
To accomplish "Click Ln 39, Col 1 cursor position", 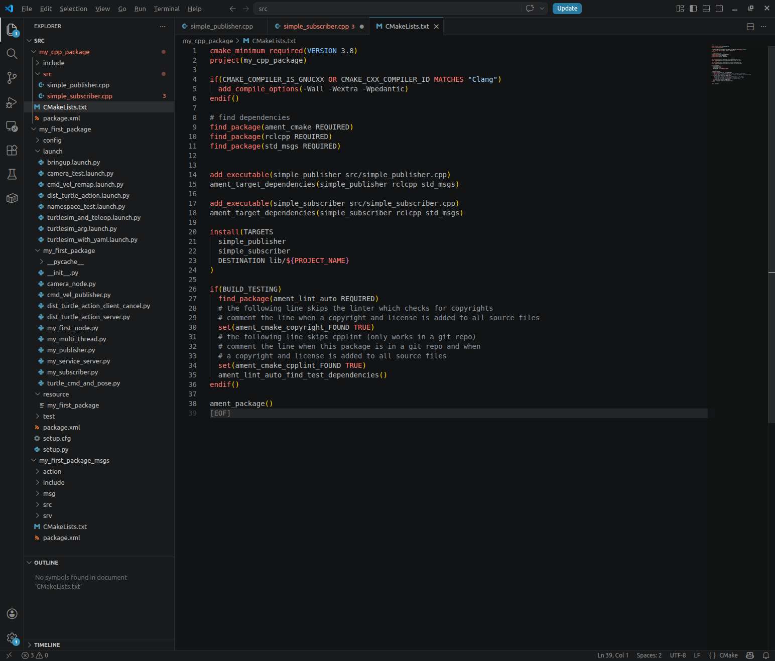I will coord(613,655).
